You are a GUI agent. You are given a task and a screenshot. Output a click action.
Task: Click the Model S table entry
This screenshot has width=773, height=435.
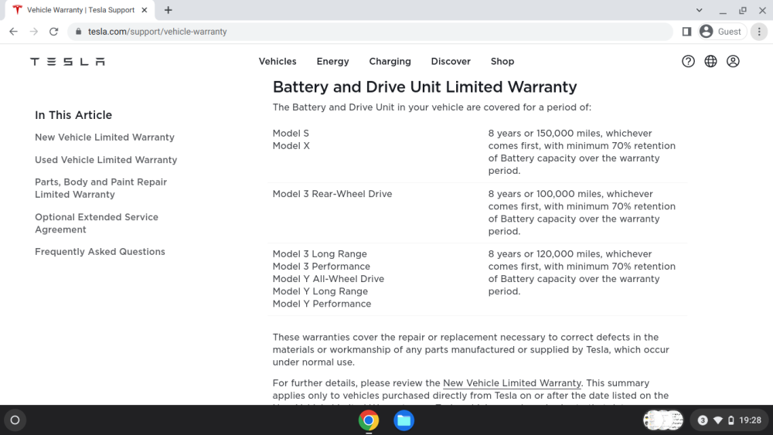pyautogui.click(x=291, y=134)
